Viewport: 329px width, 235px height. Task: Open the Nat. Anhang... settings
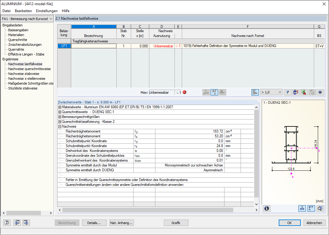121,223
